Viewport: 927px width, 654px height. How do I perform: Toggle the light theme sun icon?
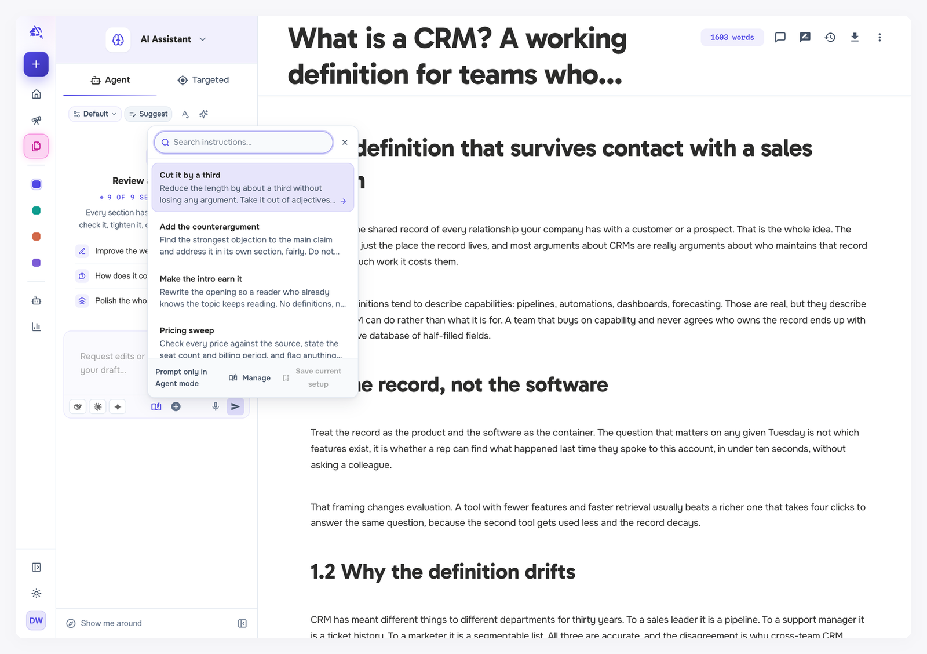(36, 593)
